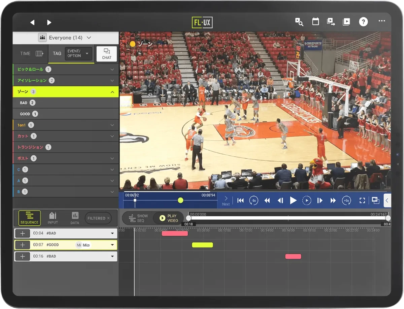
Task: Step one frame forward
Action: tap(320, 201)
